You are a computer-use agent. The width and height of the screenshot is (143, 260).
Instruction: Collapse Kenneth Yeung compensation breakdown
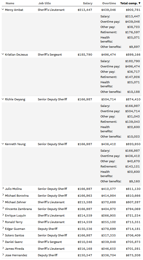point(3,144)
